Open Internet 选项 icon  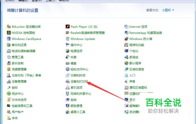click(126, 26)
